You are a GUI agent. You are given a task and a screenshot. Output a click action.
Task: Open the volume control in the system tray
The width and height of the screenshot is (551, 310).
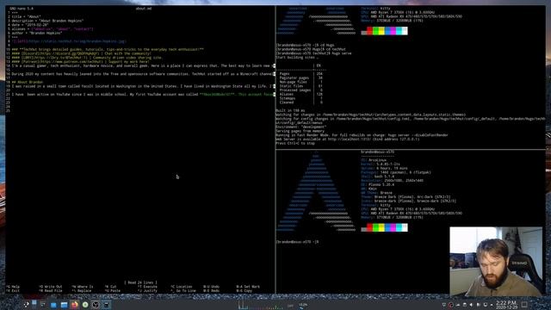(x=471, y=305)
